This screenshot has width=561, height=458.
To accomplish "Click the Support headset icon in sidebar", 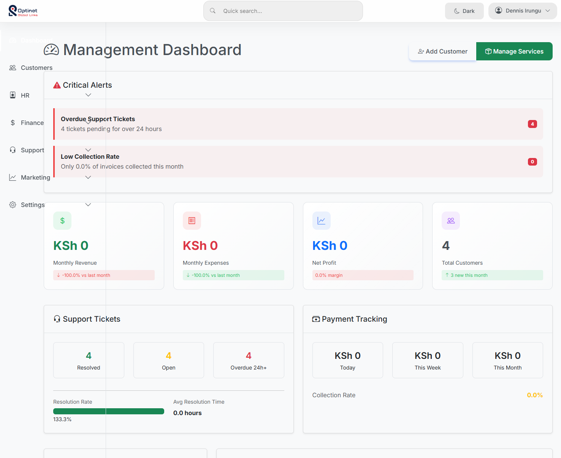I will point(13,150).
